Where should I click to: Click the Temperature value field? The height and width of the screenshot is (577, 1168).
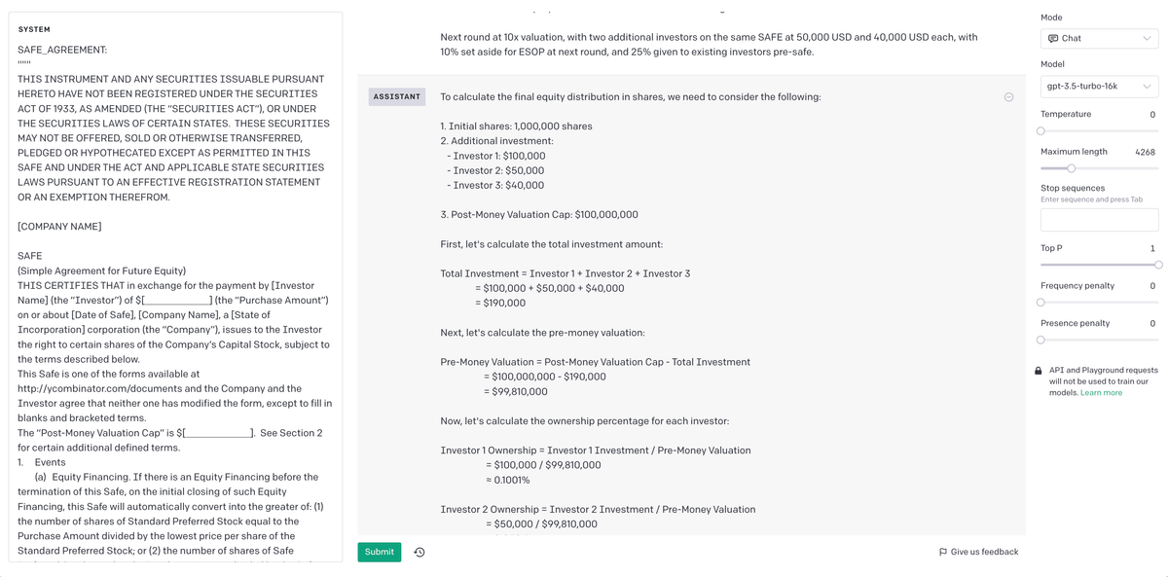pos(1151,115)
